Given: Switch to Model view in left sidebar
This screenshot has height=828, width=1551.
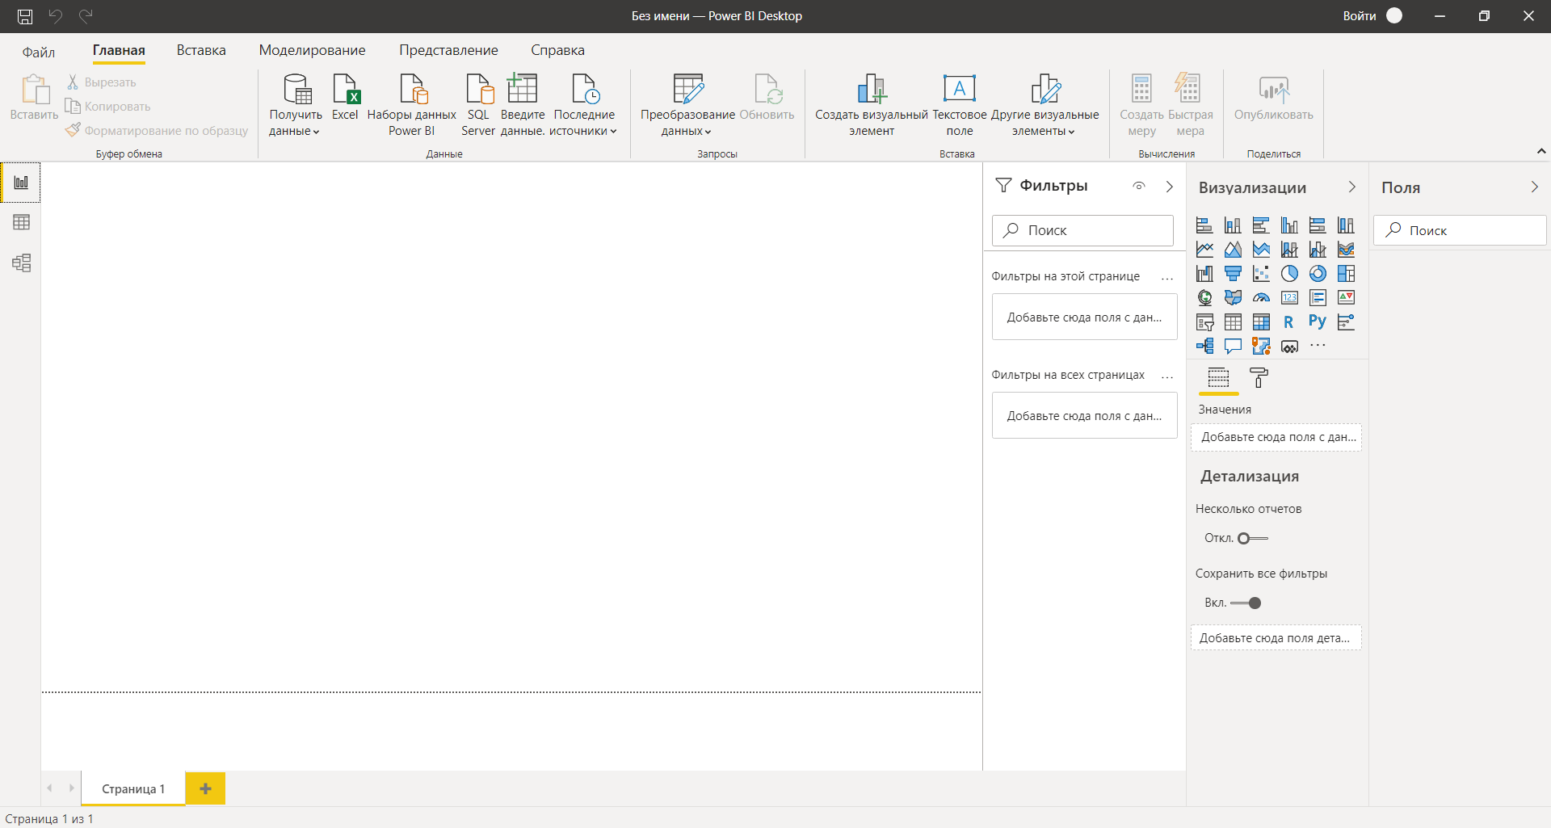Looking at the screenshot, I should click(x=21, y=263).
